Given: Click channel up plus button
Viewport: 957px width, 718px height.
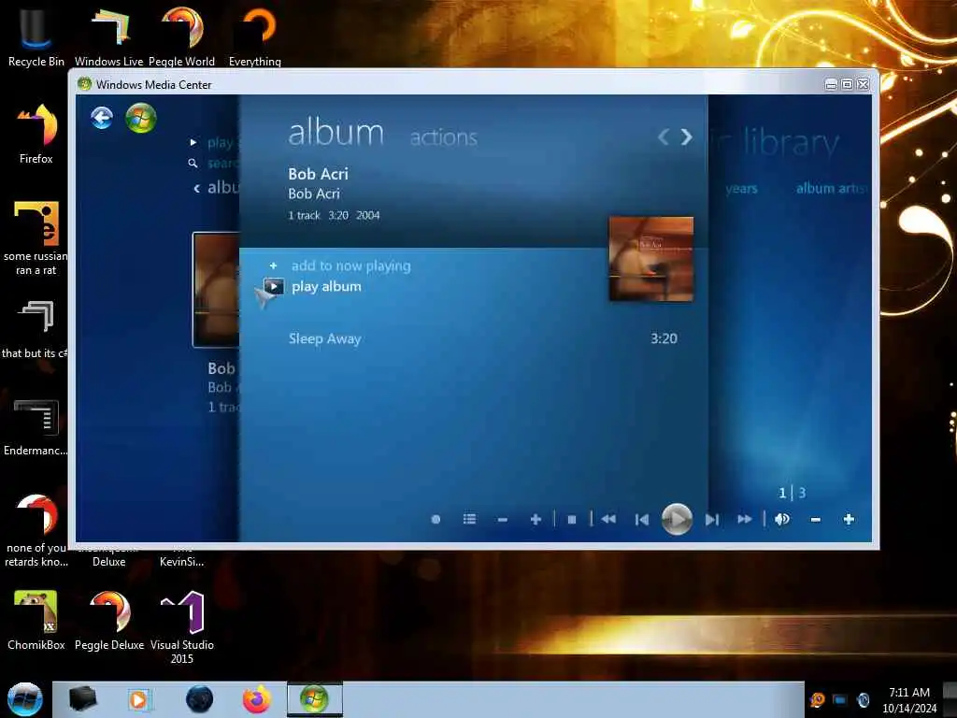Looking at the screenshot, I should pyautogui.click(x=536, y=519).
